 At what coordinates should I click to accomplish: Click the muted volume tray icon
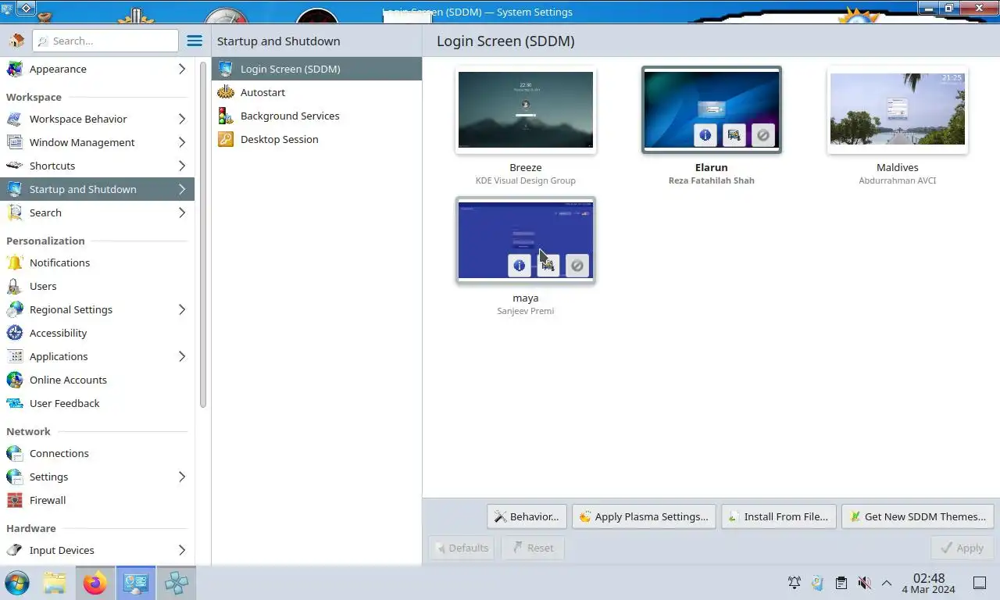pos(864,583)
